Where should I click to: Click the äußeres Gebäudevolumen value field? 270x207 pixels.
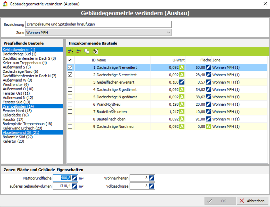point(62,186)
